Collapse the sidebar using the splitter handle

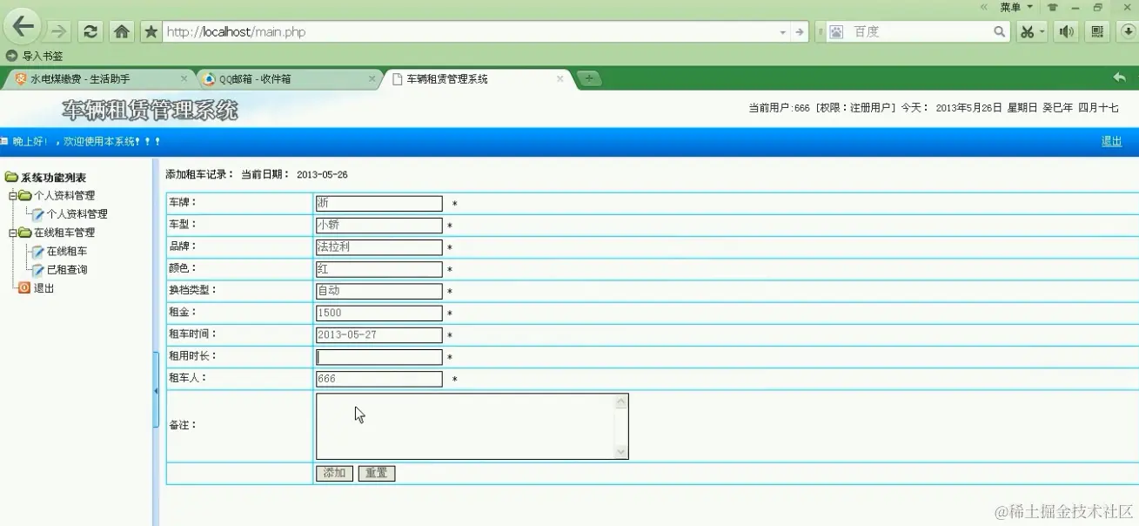(x=156, y=391)
